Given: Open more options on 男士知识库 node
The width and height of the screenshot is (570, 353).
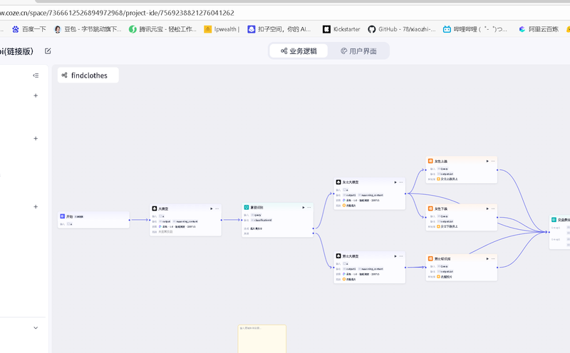Looking at the screenshot, I should (x=493, y=259).
